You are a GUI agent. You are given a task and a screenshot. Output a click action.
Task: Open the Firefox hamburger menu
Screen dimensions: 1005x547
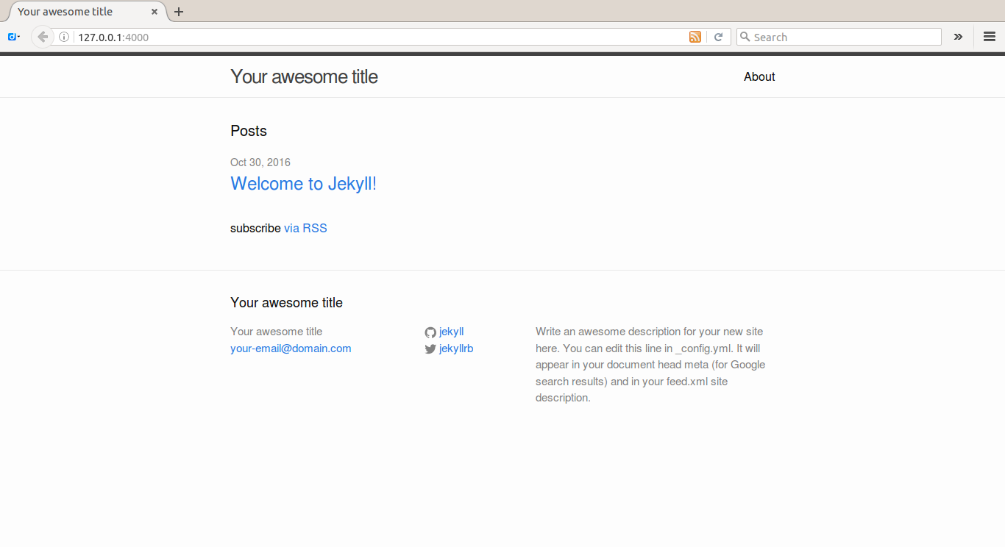989,37
